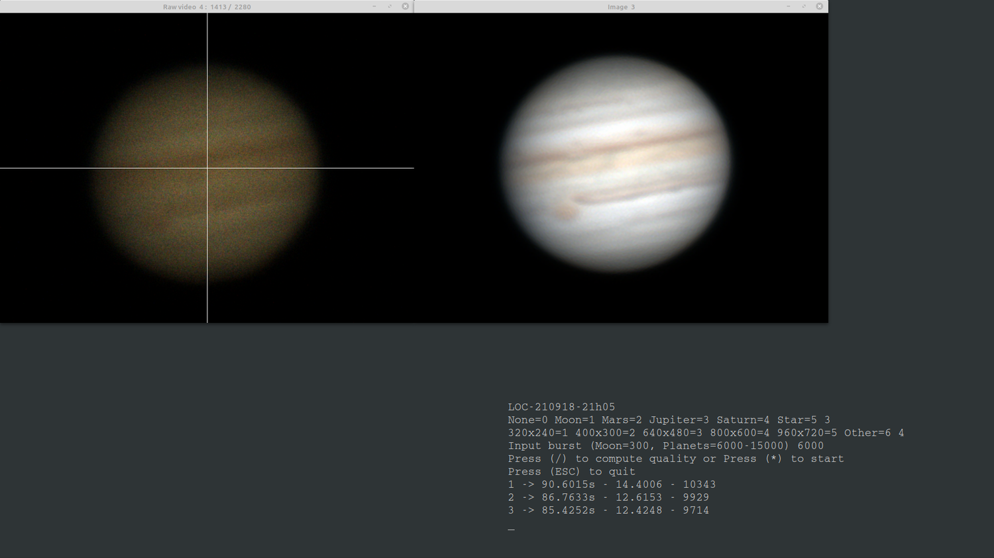This screenshot has width=994, height=558.
Task: Click the blinking terminal cursor underscore
Action: tap(510, 529)
